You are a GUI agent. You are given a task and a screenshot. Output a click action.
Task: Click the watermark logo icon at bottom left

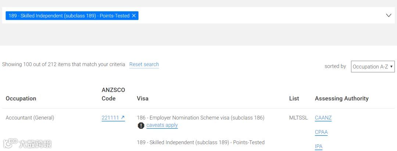pyautogui.click(x=10, y=143)
